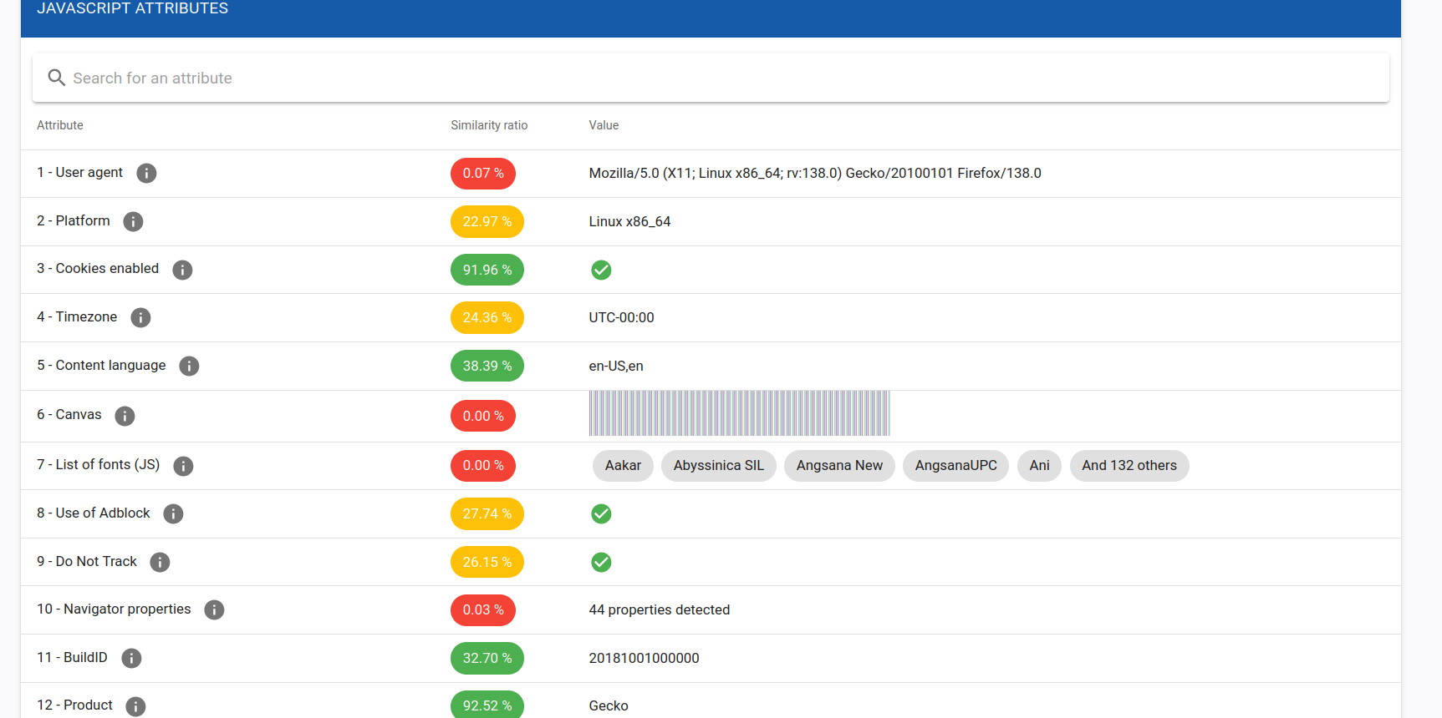The image size is (1442, 718).
Task: Click the Do Not Track info icon
Action: (x=160, y=562)
